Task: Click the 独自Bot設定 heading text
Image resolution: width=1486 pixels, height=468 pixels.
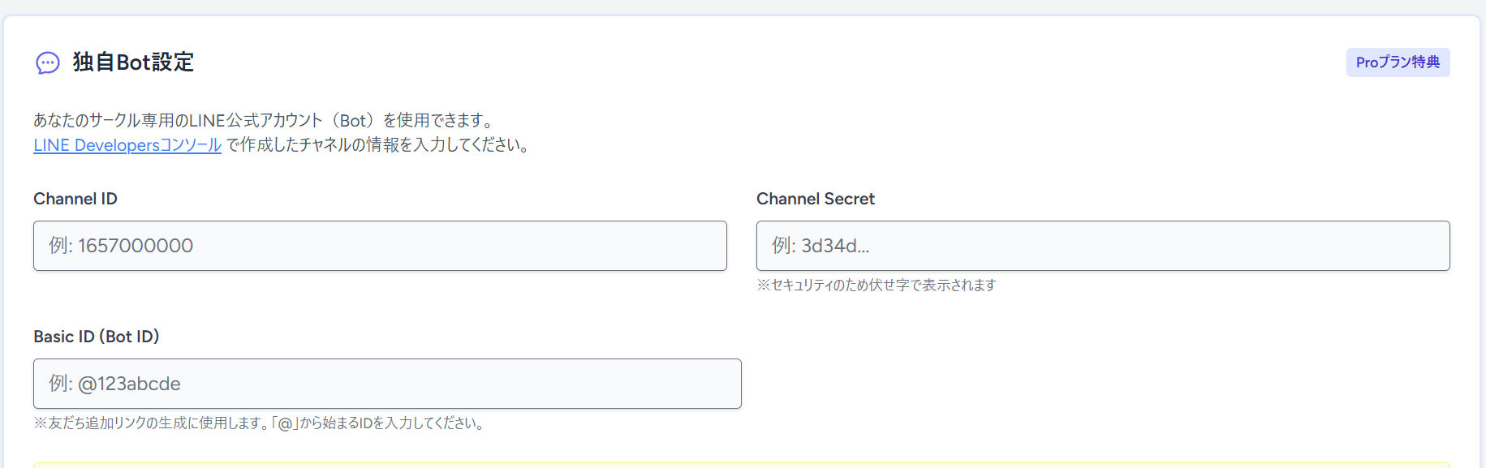Action: [133, 62]
